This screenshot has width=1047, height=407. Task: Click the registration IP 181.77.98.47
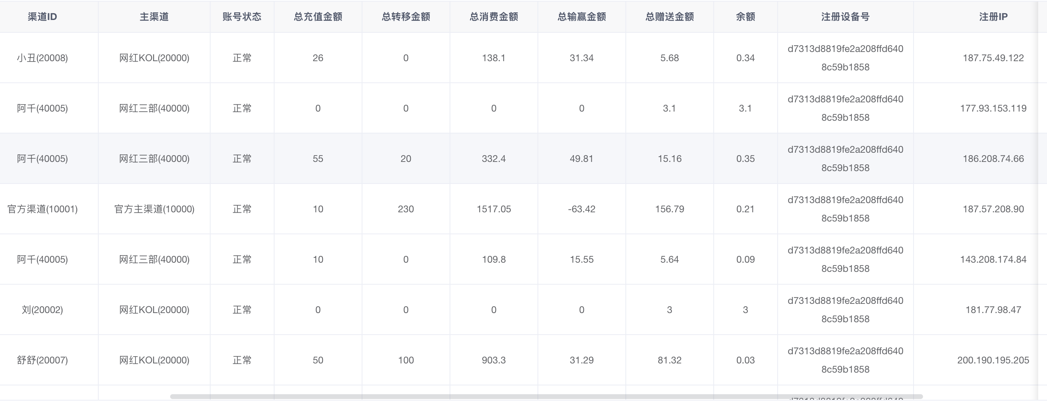tap(993, 310)
